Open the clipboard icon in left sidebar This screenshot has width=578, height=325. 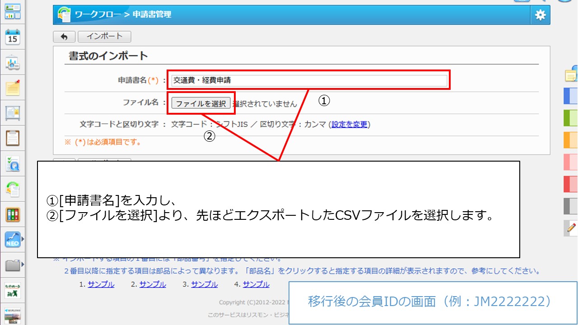[x=12, y=138]
